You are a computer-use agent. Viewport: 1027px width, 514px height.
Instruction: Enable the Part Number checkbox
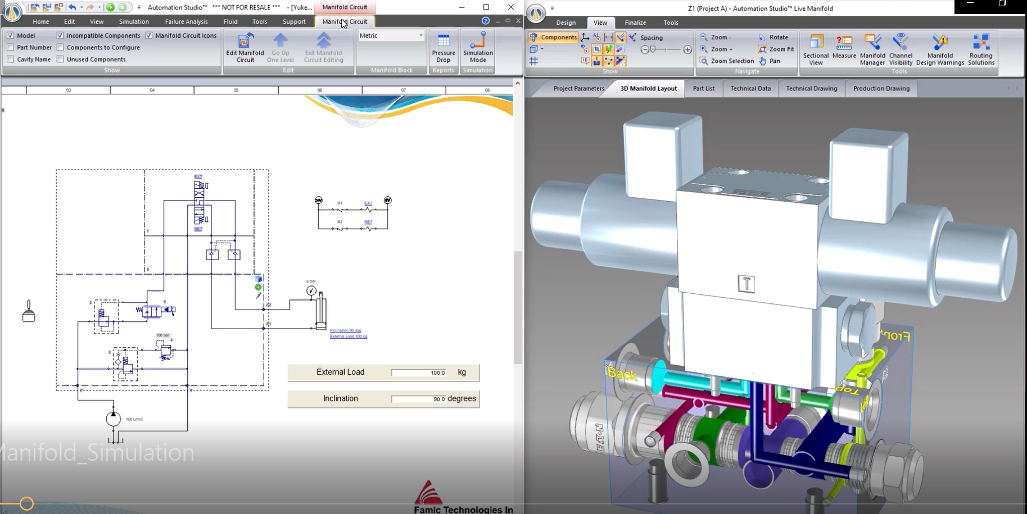tap(11, 47)
